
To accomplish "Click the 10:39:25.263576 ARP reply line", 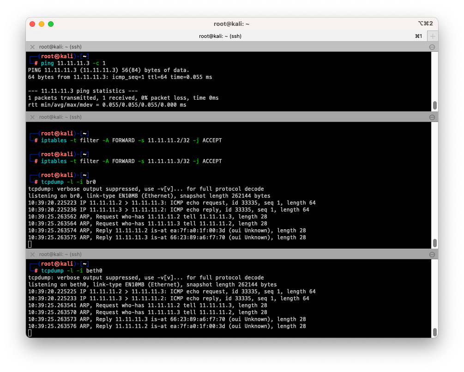I will (x=167, y=326).
